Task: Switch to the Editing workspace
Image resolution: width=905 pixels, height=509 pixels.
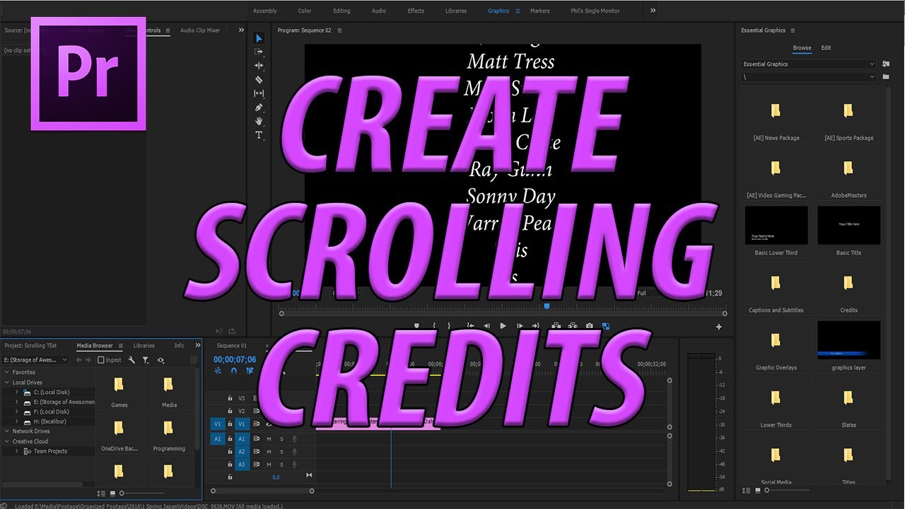Action: coord(341,11)
